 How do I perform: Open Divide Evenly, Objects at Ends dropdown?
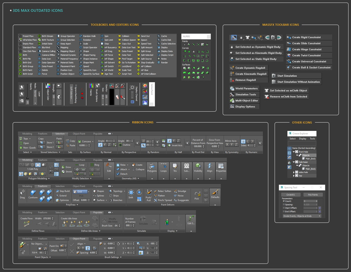(x=301, y=216)
